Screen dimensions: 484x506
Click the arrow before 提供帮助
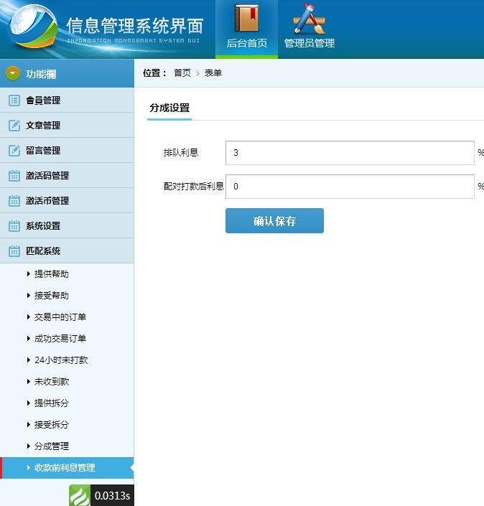click(29, 274)
